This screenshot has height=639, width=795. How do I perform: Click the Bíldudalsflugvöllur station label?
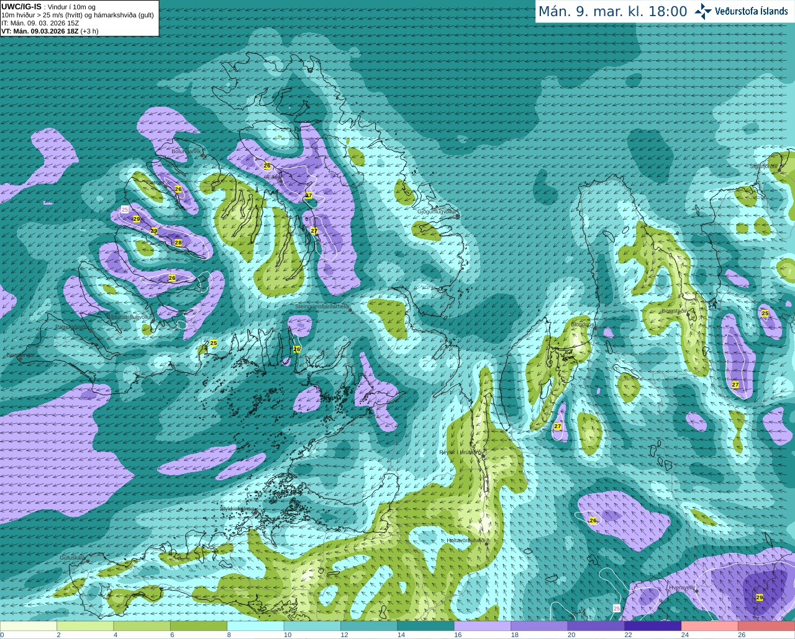point(129,316)
